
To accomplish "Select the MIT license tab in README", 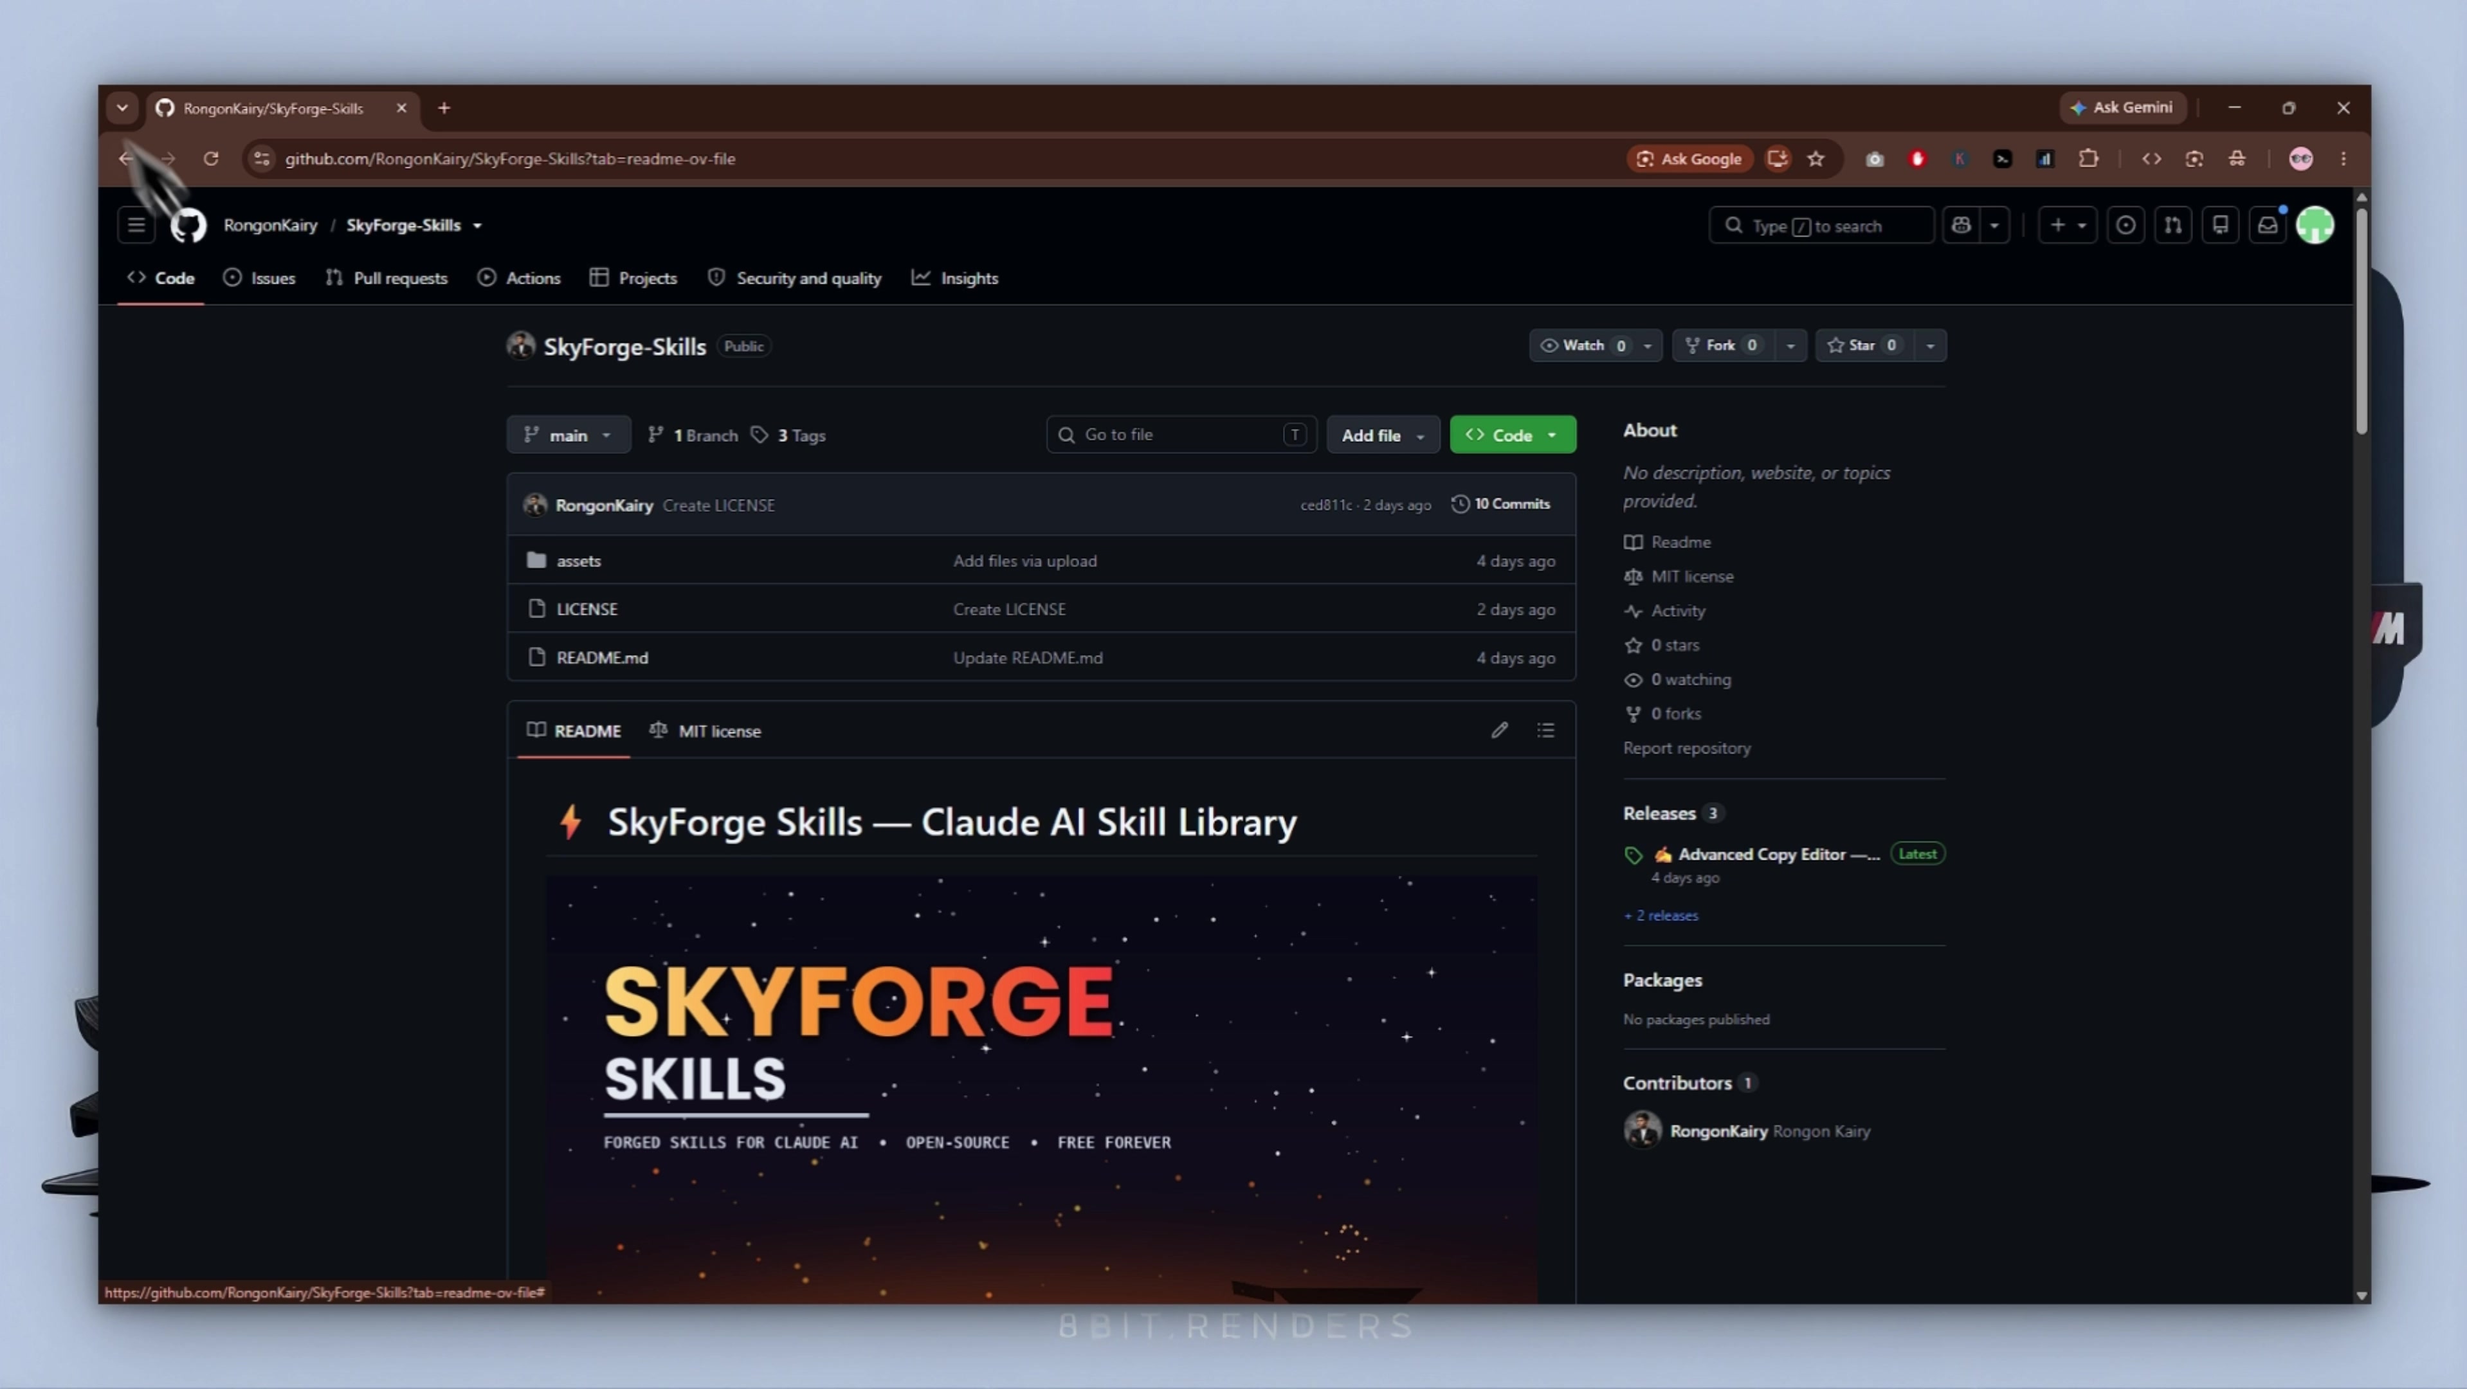I will [x=706, y=731].
